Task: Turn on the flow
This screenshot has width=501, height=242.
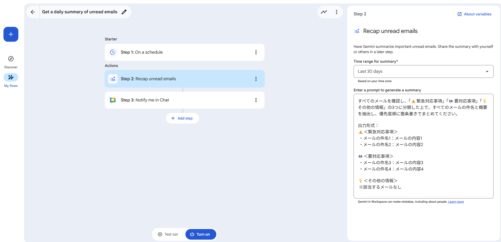Action: (201, 234)
